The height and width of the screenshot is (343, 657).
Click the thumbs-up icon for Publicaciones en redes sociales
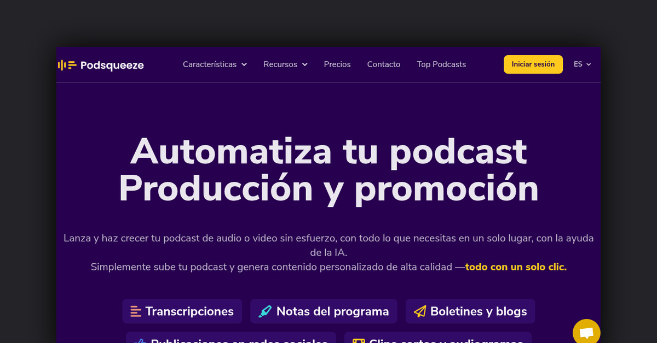click(140, 341)
